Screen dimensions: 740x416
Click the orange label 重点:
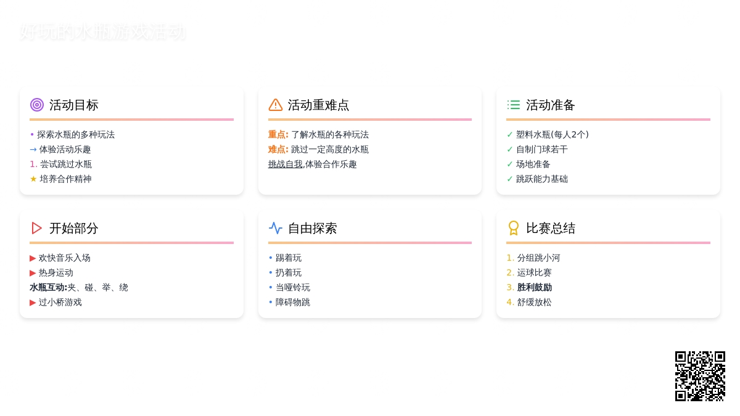click(278, 134)
